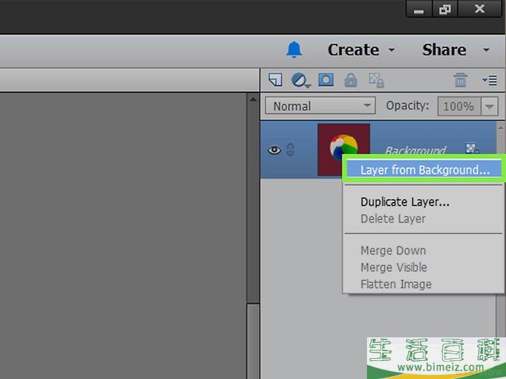Click the create new layer icon
The height and width of the screenshot is (379, 506).
coord(275,81)
